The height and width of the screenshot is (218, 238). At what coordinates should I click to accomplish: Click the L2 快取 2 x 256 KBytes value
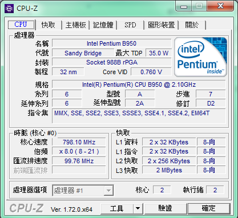(169, 161)
